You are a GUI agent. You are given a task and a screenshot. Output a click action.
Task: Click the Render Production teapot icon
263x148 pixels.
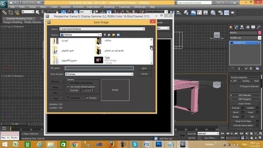tap(233, 12)
